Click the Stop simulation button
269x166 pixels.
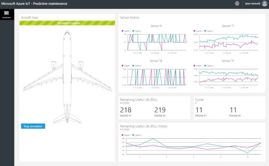33,126
